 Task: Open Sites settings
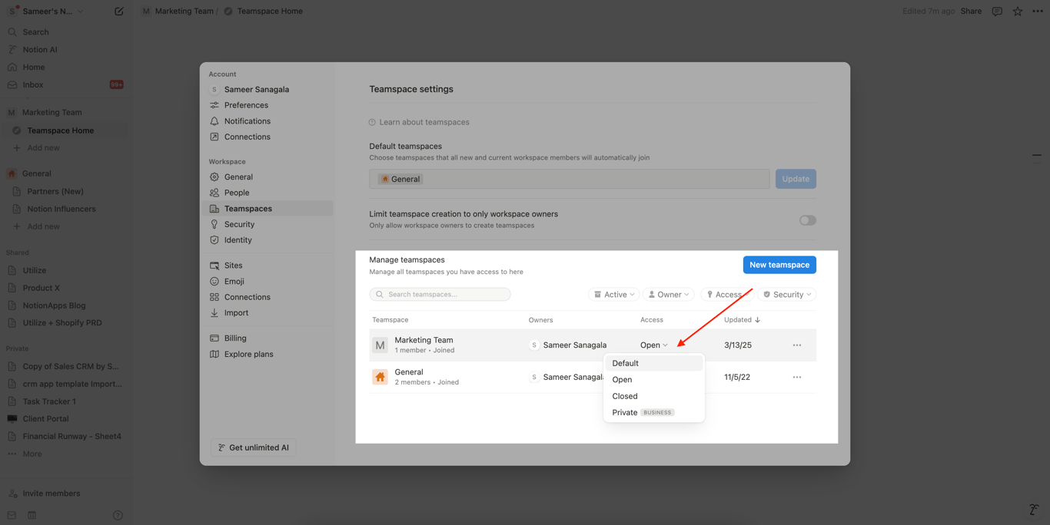[269, 266]
